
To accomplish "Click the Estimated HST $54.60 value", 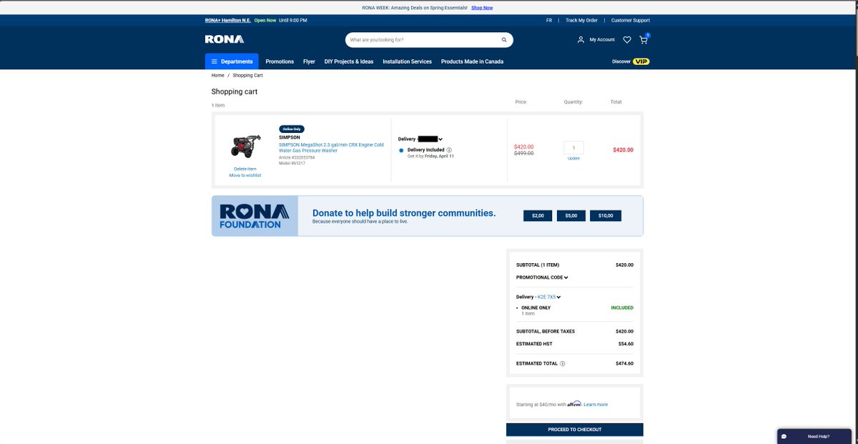I will (626, 344).
